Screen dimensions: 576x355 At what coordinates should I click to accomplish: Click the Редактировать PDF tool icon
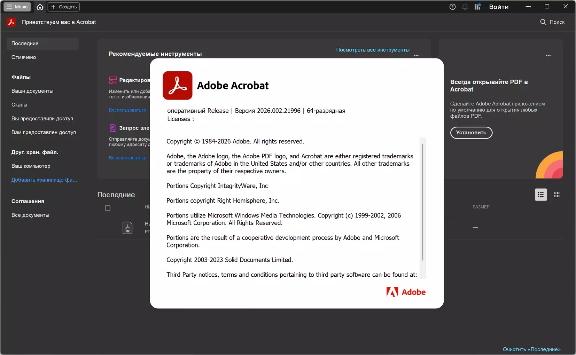click(x=113, y=80)
